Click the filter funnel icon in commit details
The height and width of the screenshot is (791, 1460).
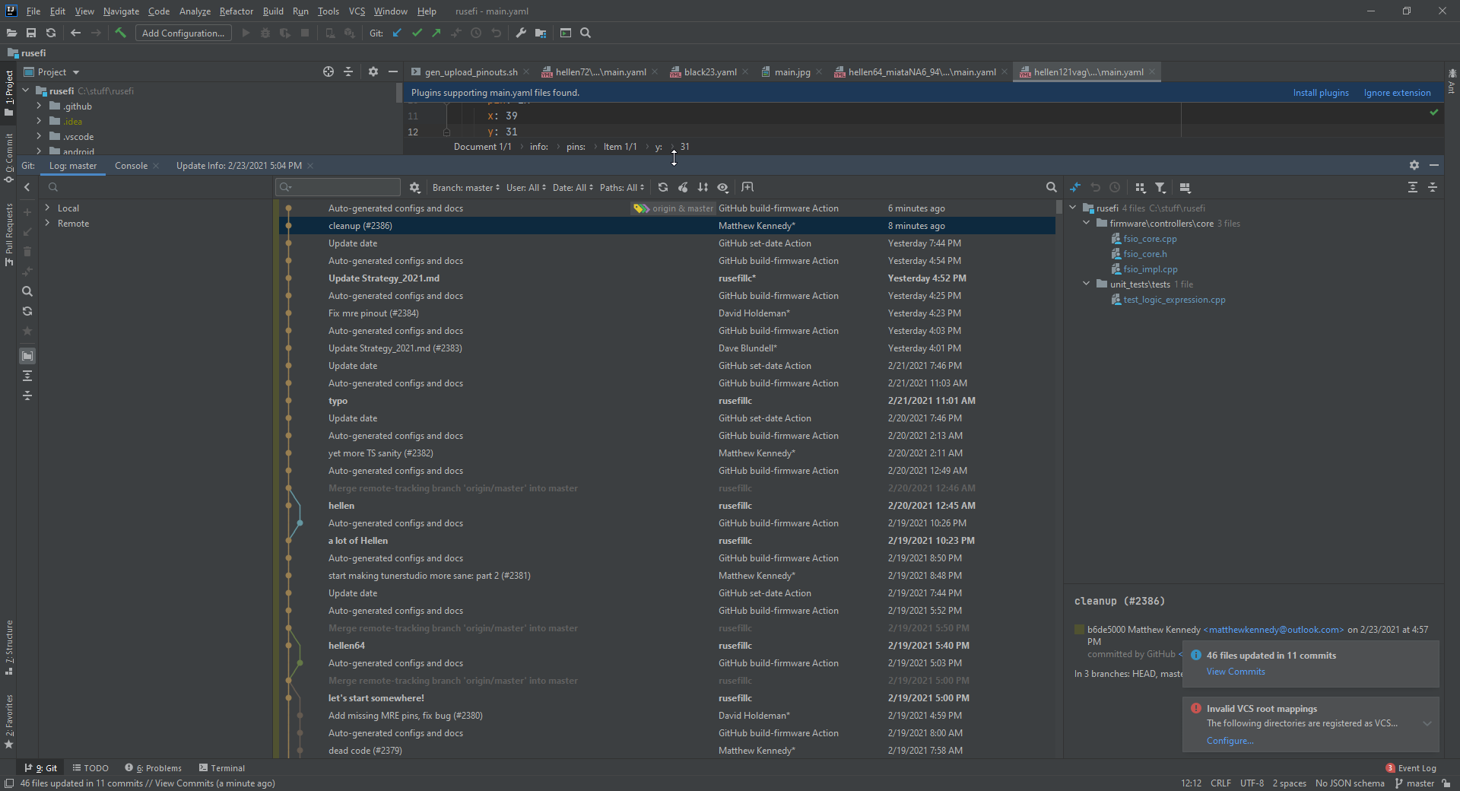pyautogui.click(x=1160, y=187)
